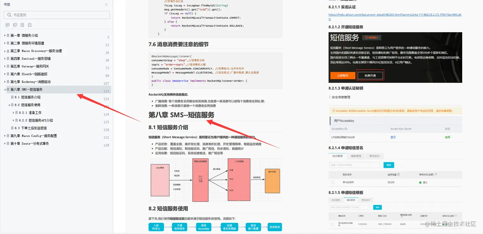Expand the 第一章 微服务介绍 chapter

pos(4,35)
